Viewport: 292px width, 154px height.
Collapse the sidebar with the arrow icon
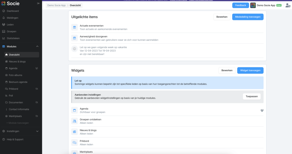38,3
